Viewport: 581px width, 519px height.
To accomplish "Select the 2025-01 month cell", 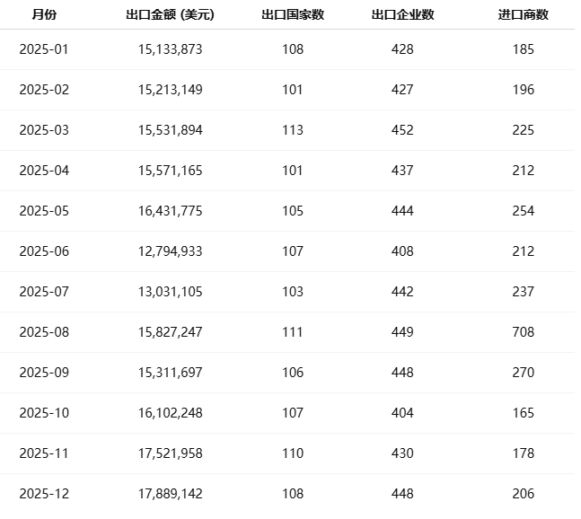I will point(44,49).
